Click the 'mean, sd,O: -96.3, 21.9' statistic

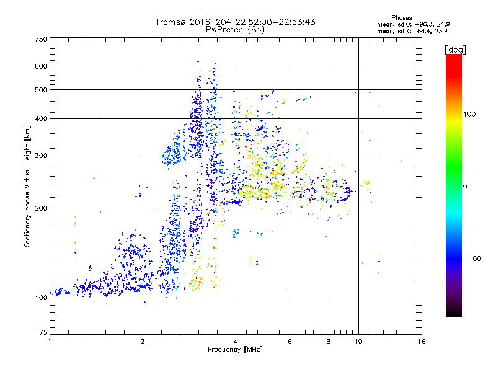413,24
